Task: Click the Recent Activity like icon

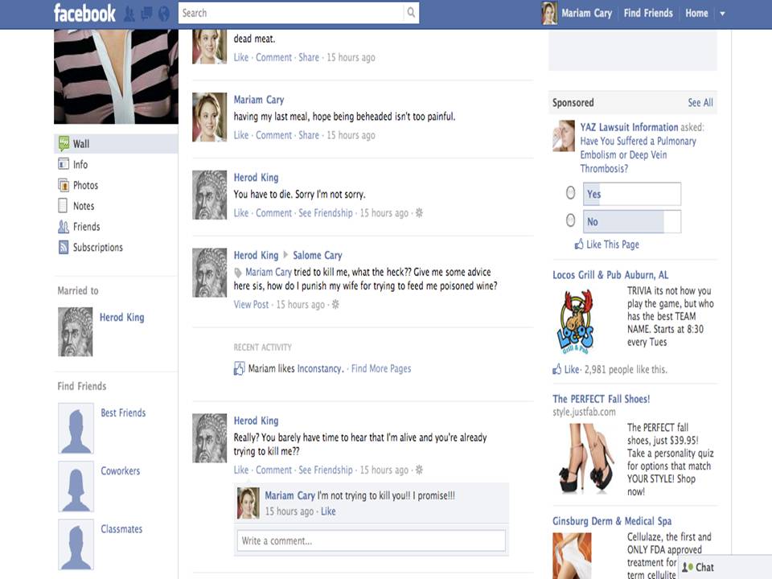Action: click(239, 368)
